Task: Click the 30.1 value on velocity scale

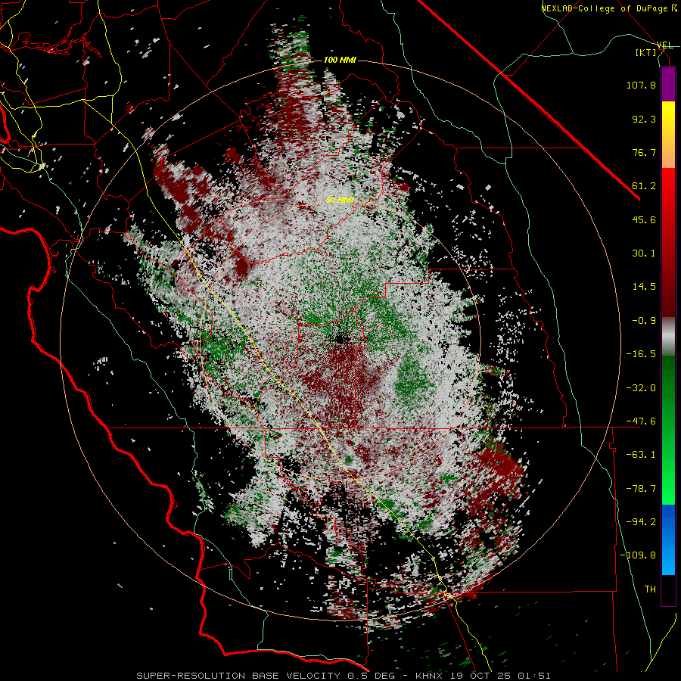Action: click(644, 253)
